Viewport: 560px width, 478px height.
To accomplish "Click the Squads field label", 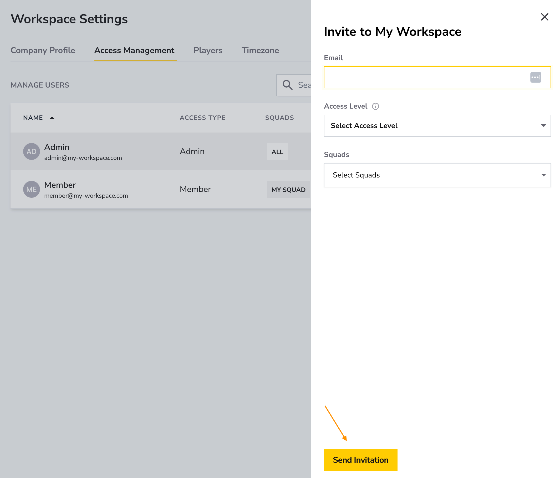I will click(337, 155).
